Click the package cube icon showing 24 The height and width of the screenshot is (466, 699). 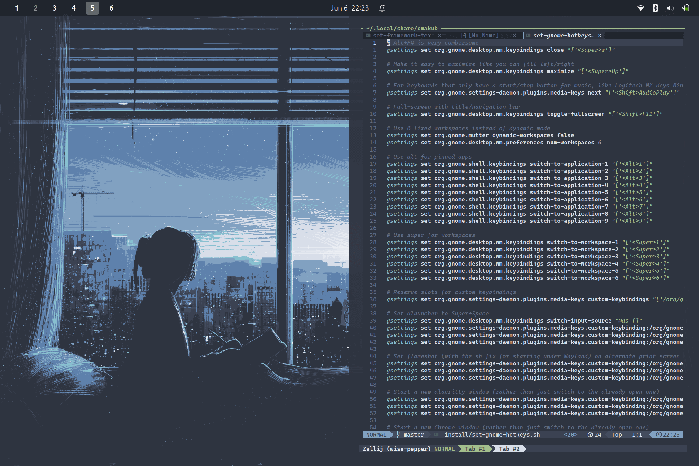pos(590,435)
